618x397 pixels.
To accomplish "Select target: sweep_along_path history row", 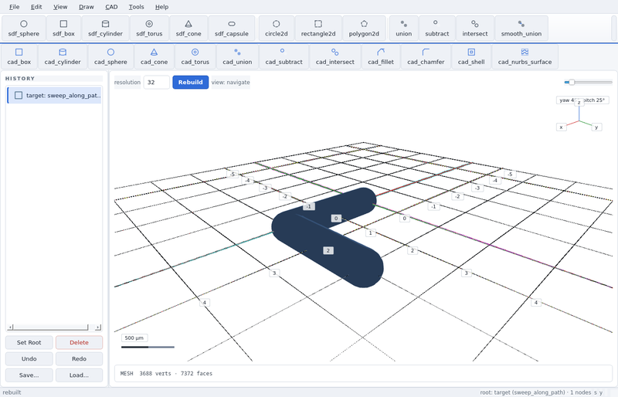I will click(54, 96).
